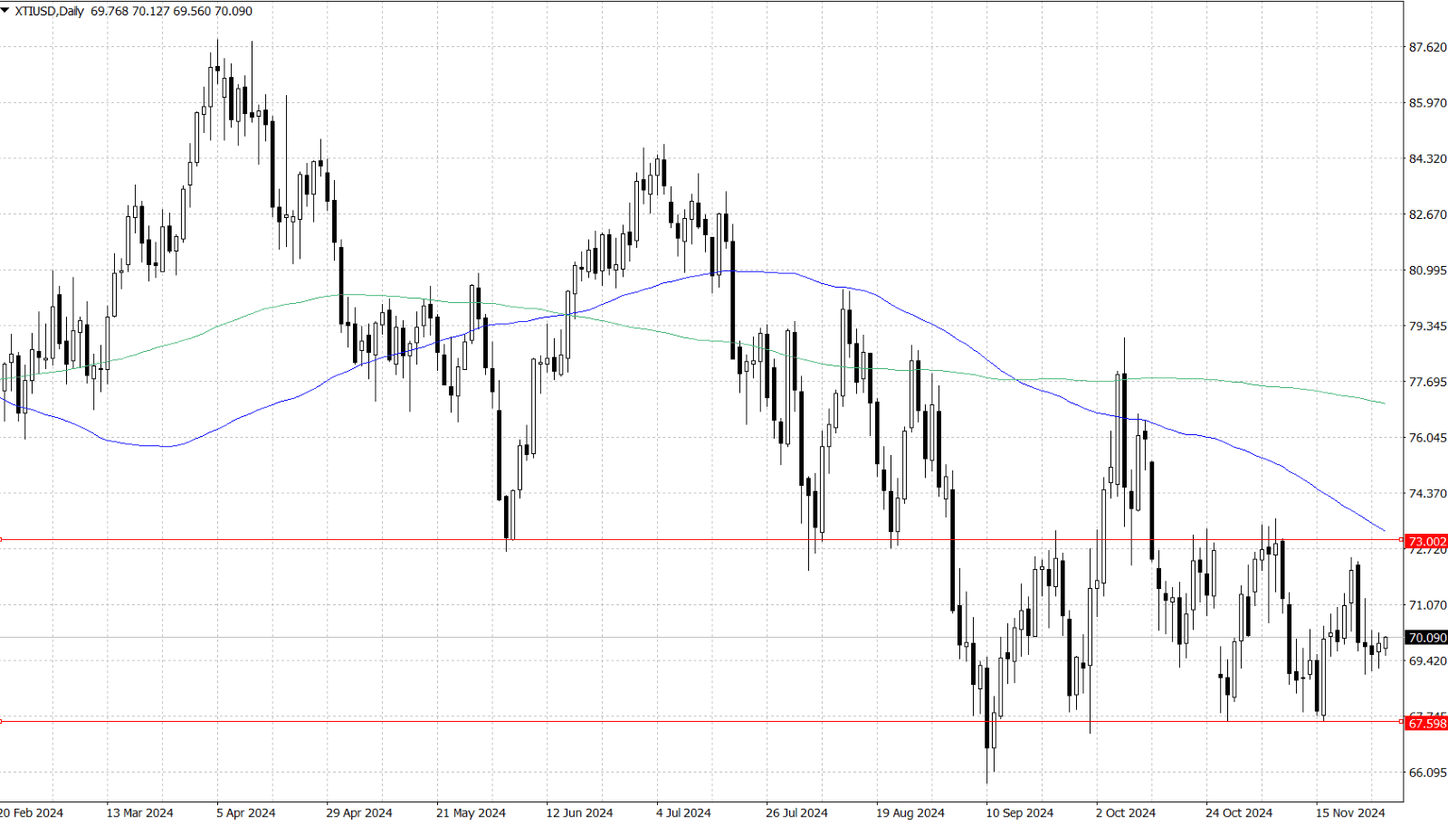The width and height of the screenshot is (1448, 825).
Task: Click the 77.695 price axis label
Action: [x=1428, y=382]
